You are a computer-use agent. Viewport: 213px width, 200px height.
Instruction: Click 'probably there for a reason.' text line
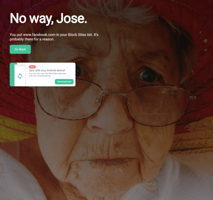(x=32, y=39)
